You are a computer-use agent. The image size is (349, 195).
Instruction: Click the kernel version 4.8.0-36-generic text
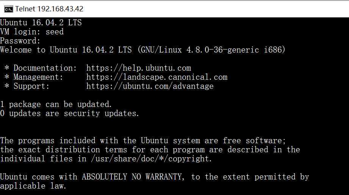click(222, 50)
